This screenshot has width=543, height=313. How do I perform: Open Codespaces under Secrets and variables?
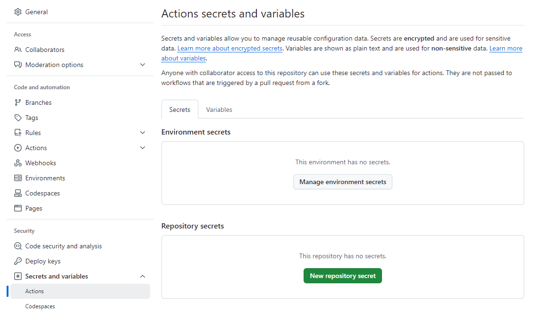pyautogui.click(x=40, y=306)
